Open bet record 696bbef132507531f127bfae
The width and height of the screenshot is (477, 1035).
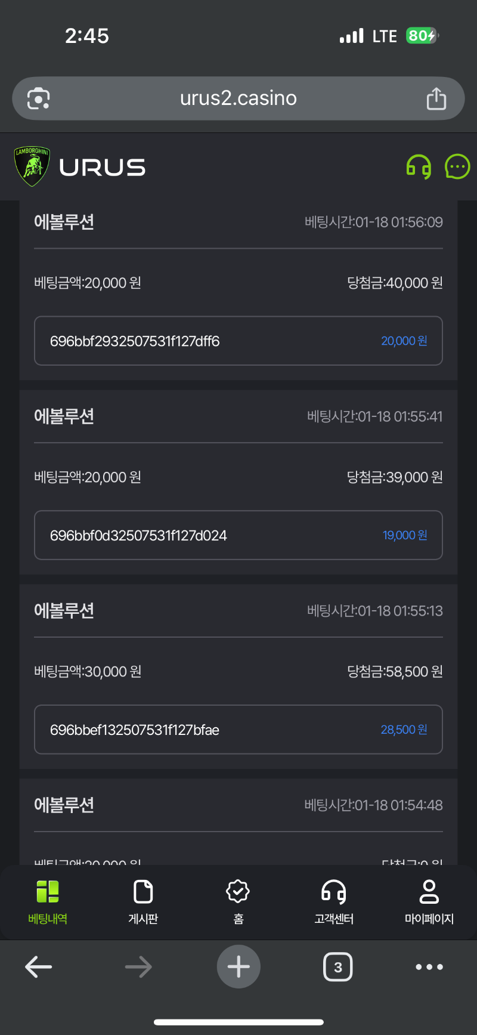[135, 730]
